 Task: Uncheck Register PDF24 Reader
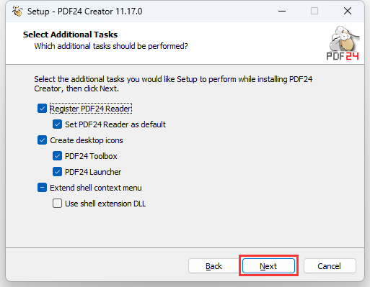[x=42, y=109]
